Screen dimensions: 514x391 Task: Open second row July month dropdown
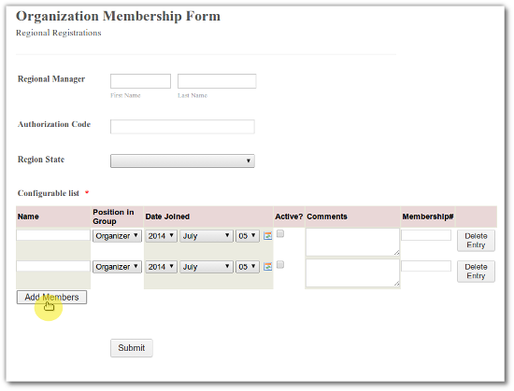click(207, 267)
